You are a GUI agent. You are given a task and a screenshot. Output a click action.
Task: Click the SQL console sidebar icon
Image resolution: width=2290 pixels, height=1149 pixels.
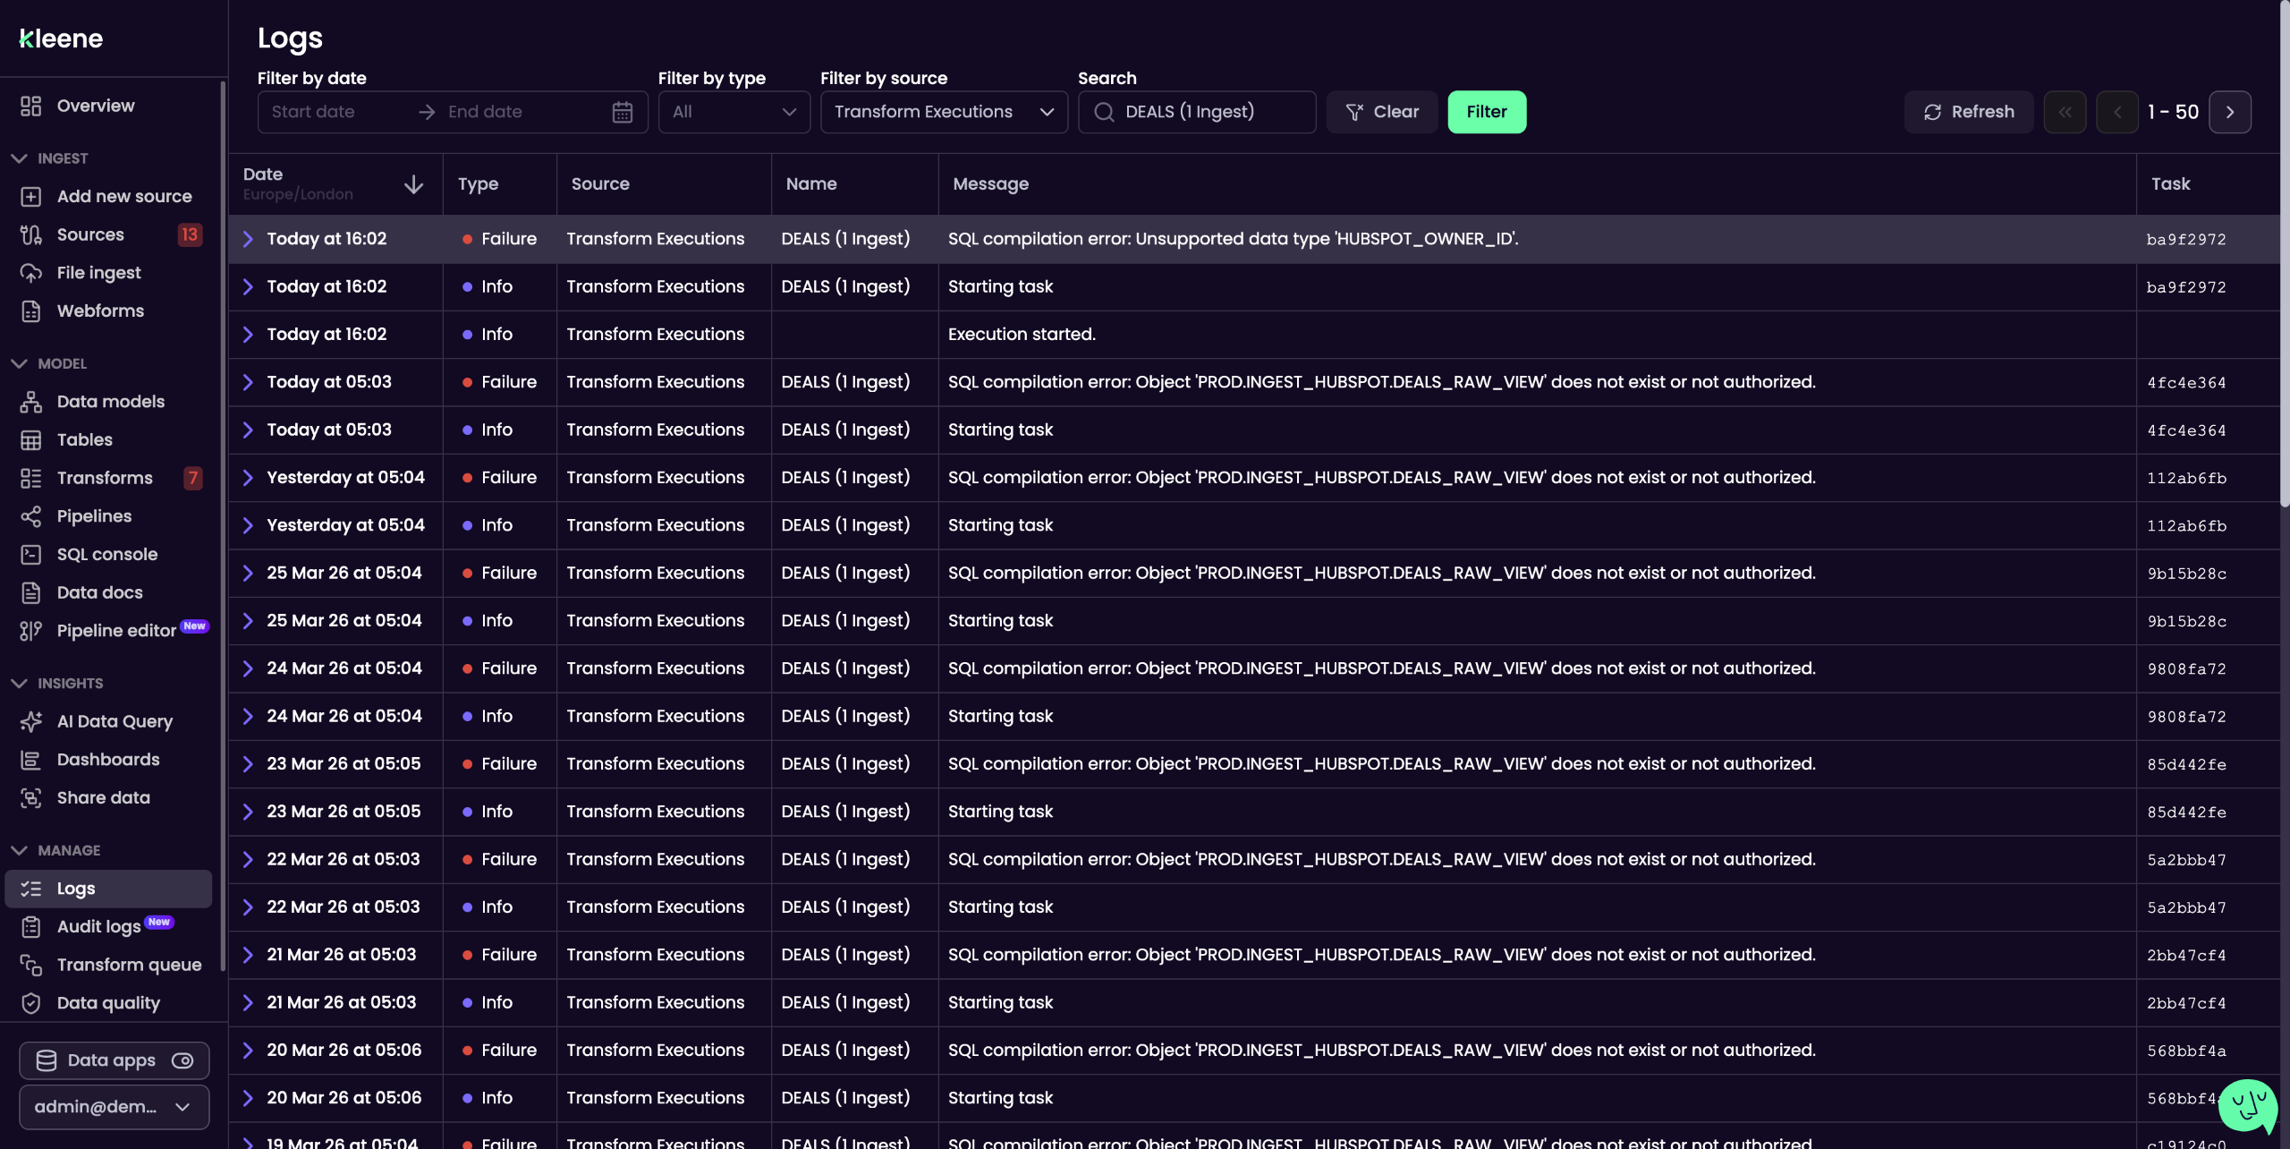coord(31,555)
